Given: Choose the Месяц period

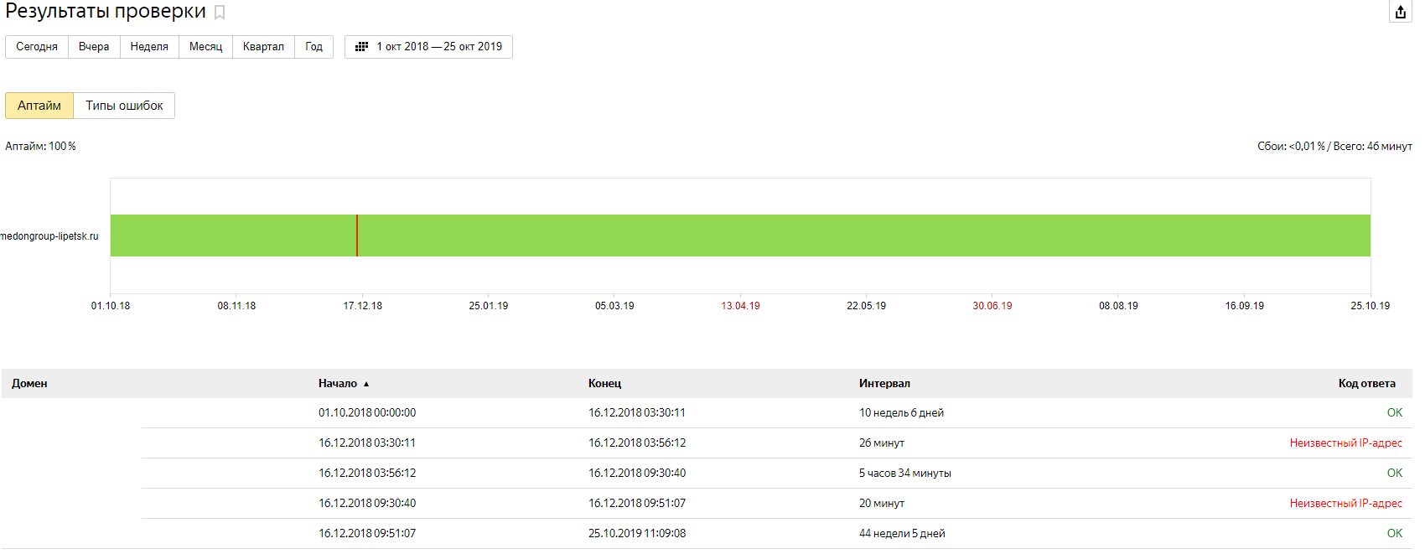Looking at the screenshot, I should click(205, 47).
